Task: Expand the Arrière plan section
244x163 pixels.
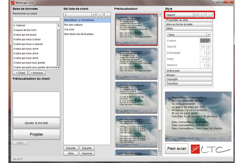Action: 189,71
